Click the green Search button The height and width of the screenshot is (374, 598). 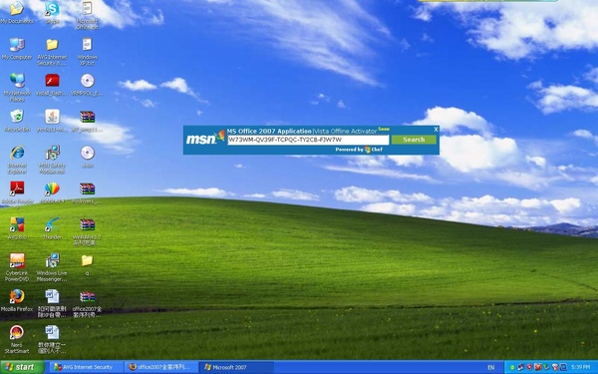click(x=414, y=140)
